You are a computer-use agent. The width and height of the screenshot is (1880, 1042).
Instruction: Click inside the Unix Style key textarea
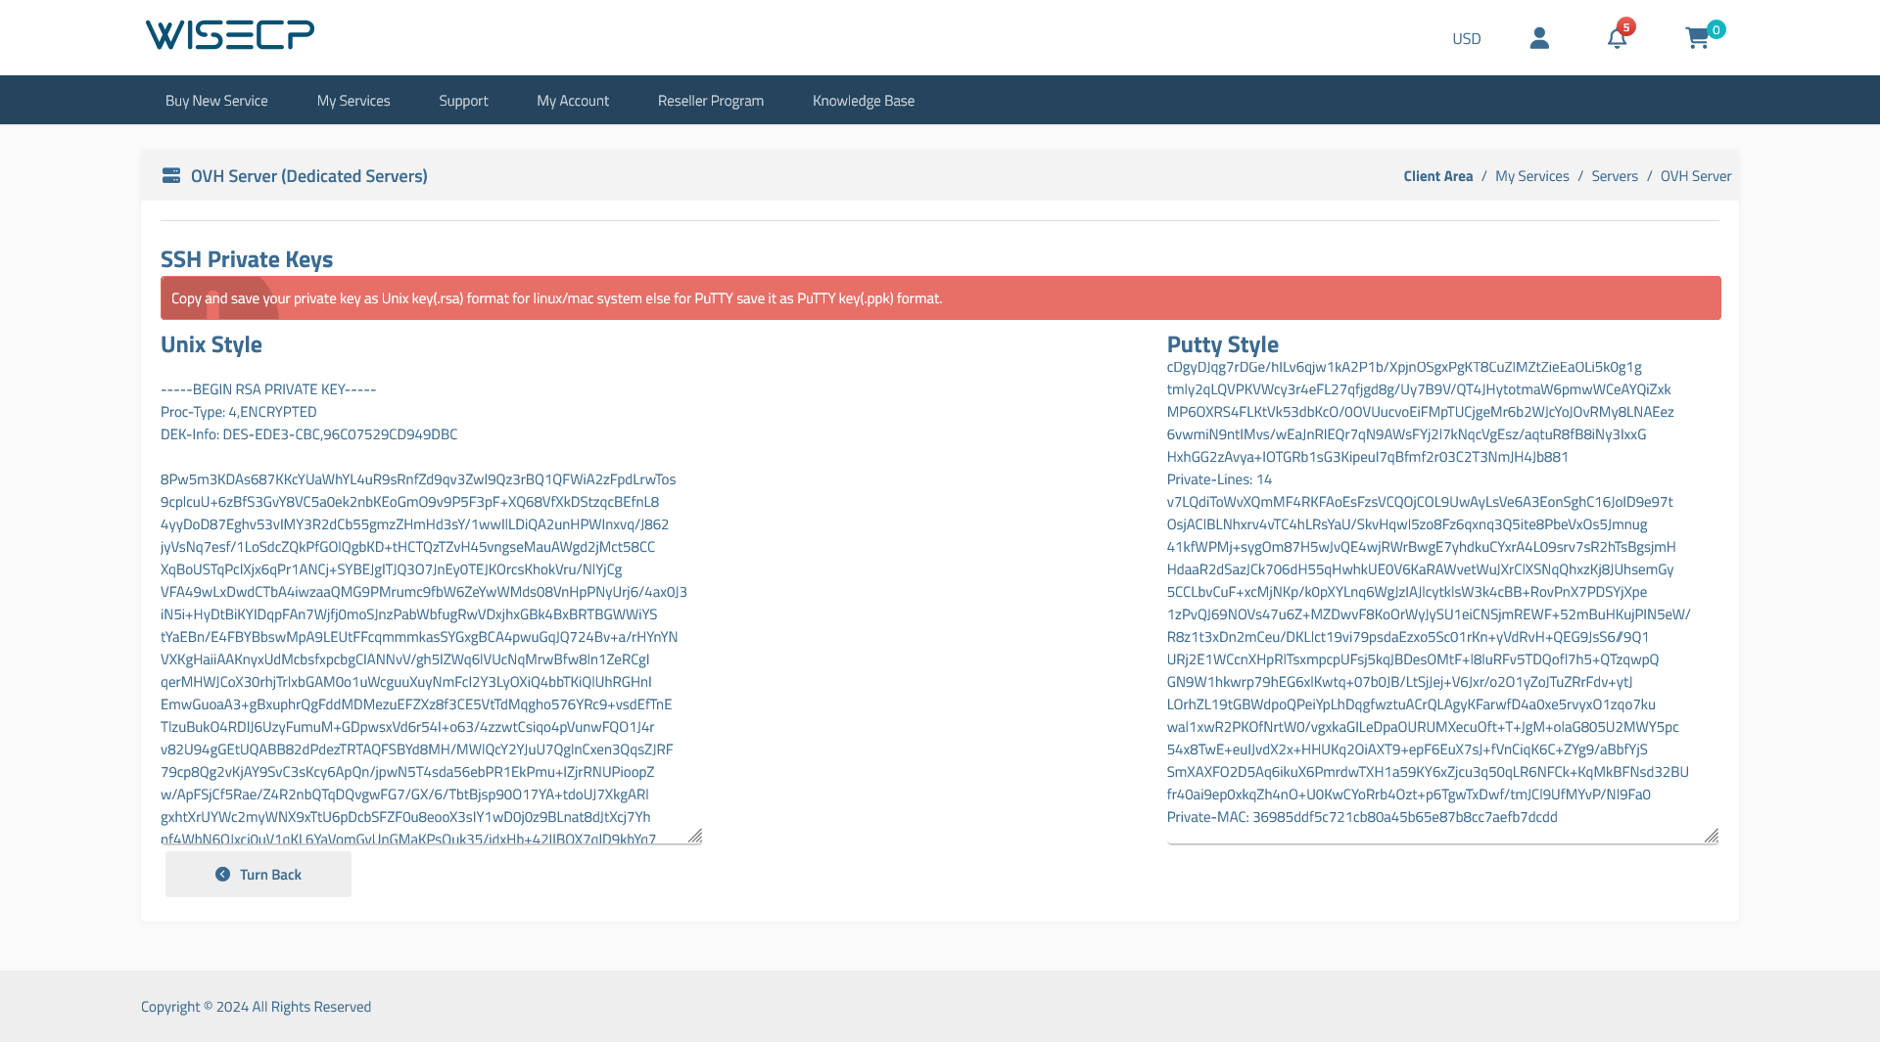click(x=432, y=606)
